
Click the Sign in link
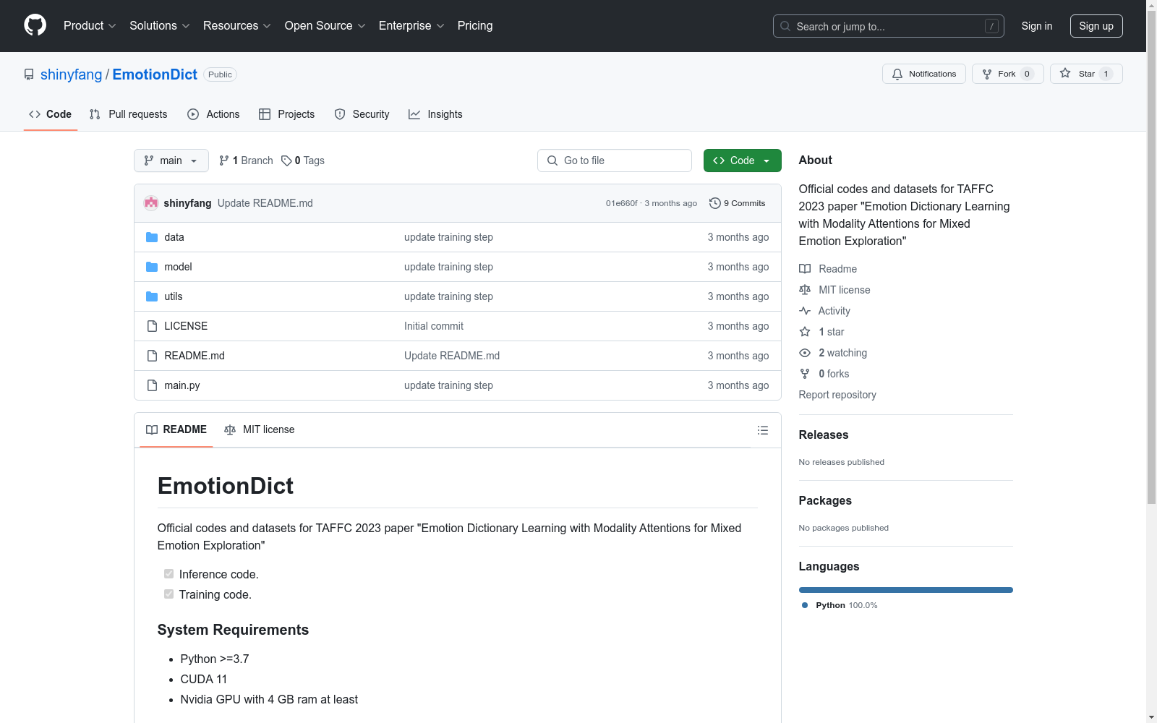pos(1037,26)
